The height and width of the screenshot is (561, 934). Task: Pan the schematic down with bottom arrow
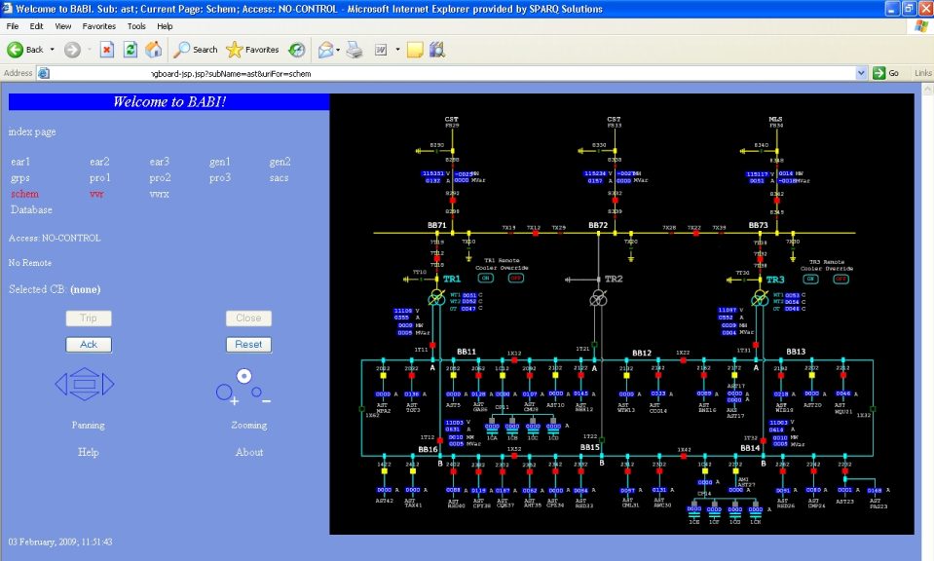[85, 395]
